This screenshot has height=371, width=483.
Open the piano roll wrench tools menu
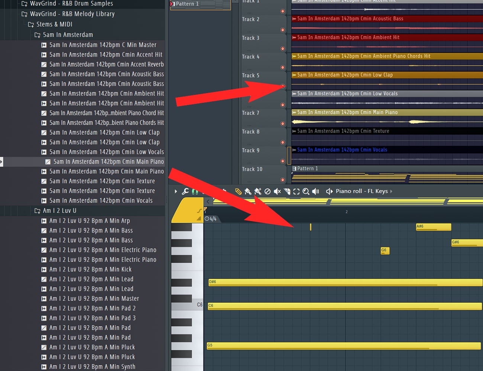[x=185, y=191]
